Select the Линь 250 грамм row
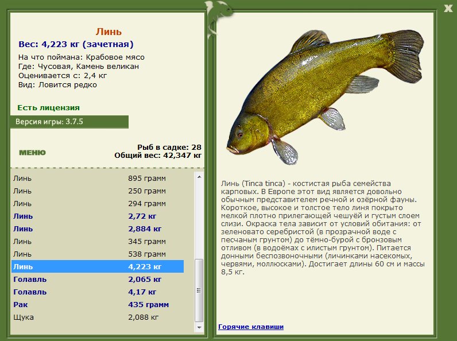 [98, 191]
